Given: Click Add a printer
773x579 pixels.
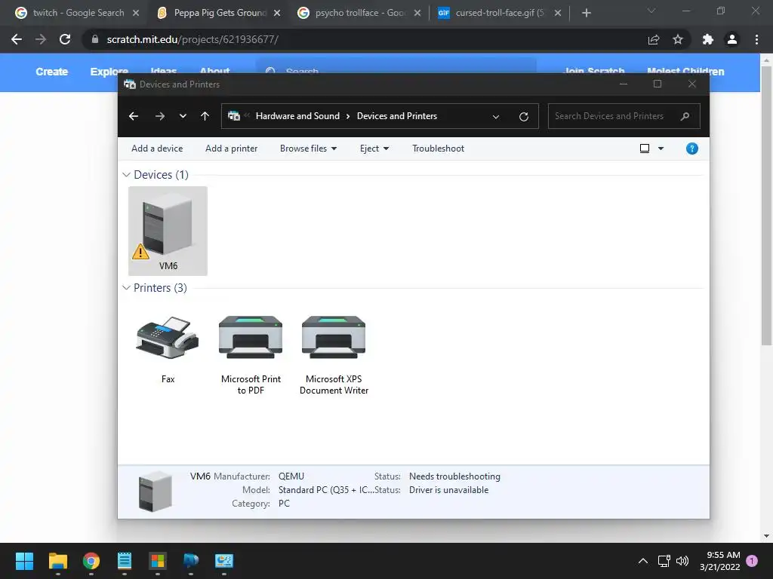Looking at the screenshot, I should 231,149.
